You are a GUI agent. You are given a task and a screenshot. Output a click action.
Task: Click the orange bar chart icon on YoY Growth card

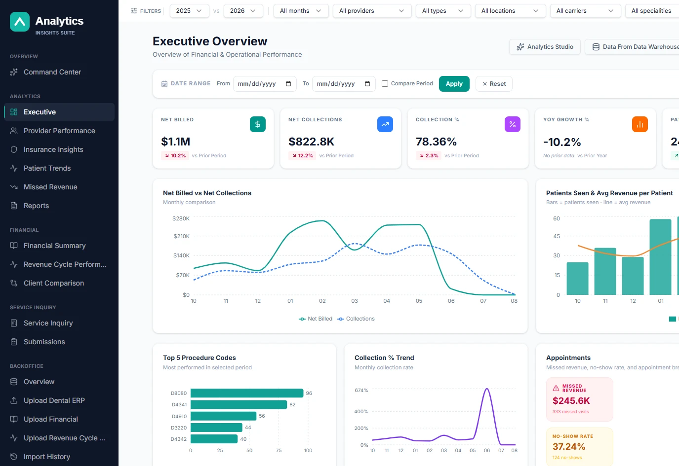coord(640,124)
